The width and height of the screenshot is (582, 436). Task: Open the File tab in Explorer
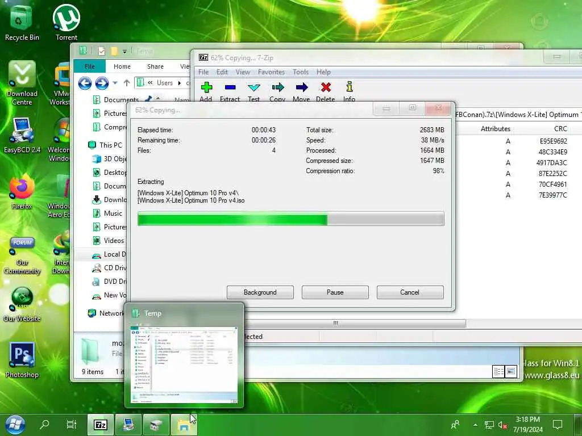click(89, 66)
